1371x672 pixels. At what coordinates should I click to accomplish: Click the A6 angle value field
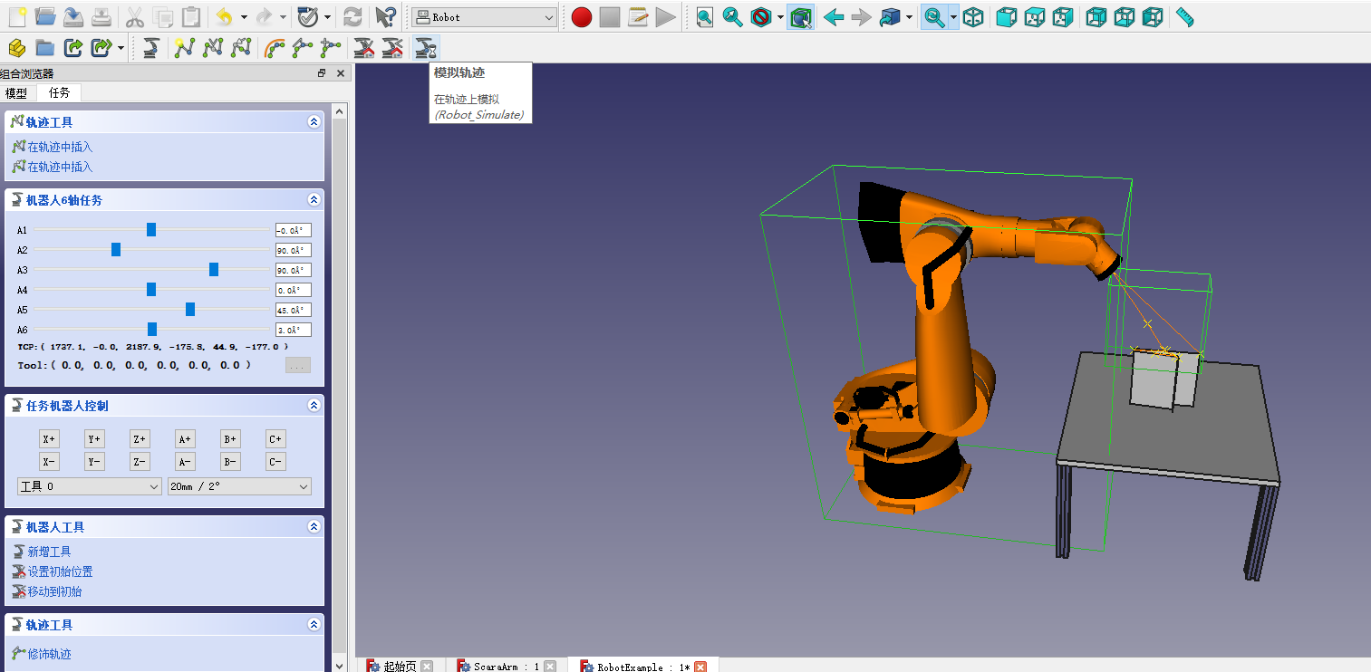tap(294, 330)
